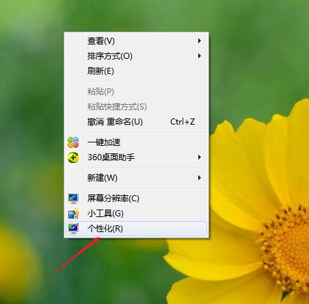Click the Ctrl+Z shortcut text
Viewport: 309px width, 304px height.
coord(183,122)
